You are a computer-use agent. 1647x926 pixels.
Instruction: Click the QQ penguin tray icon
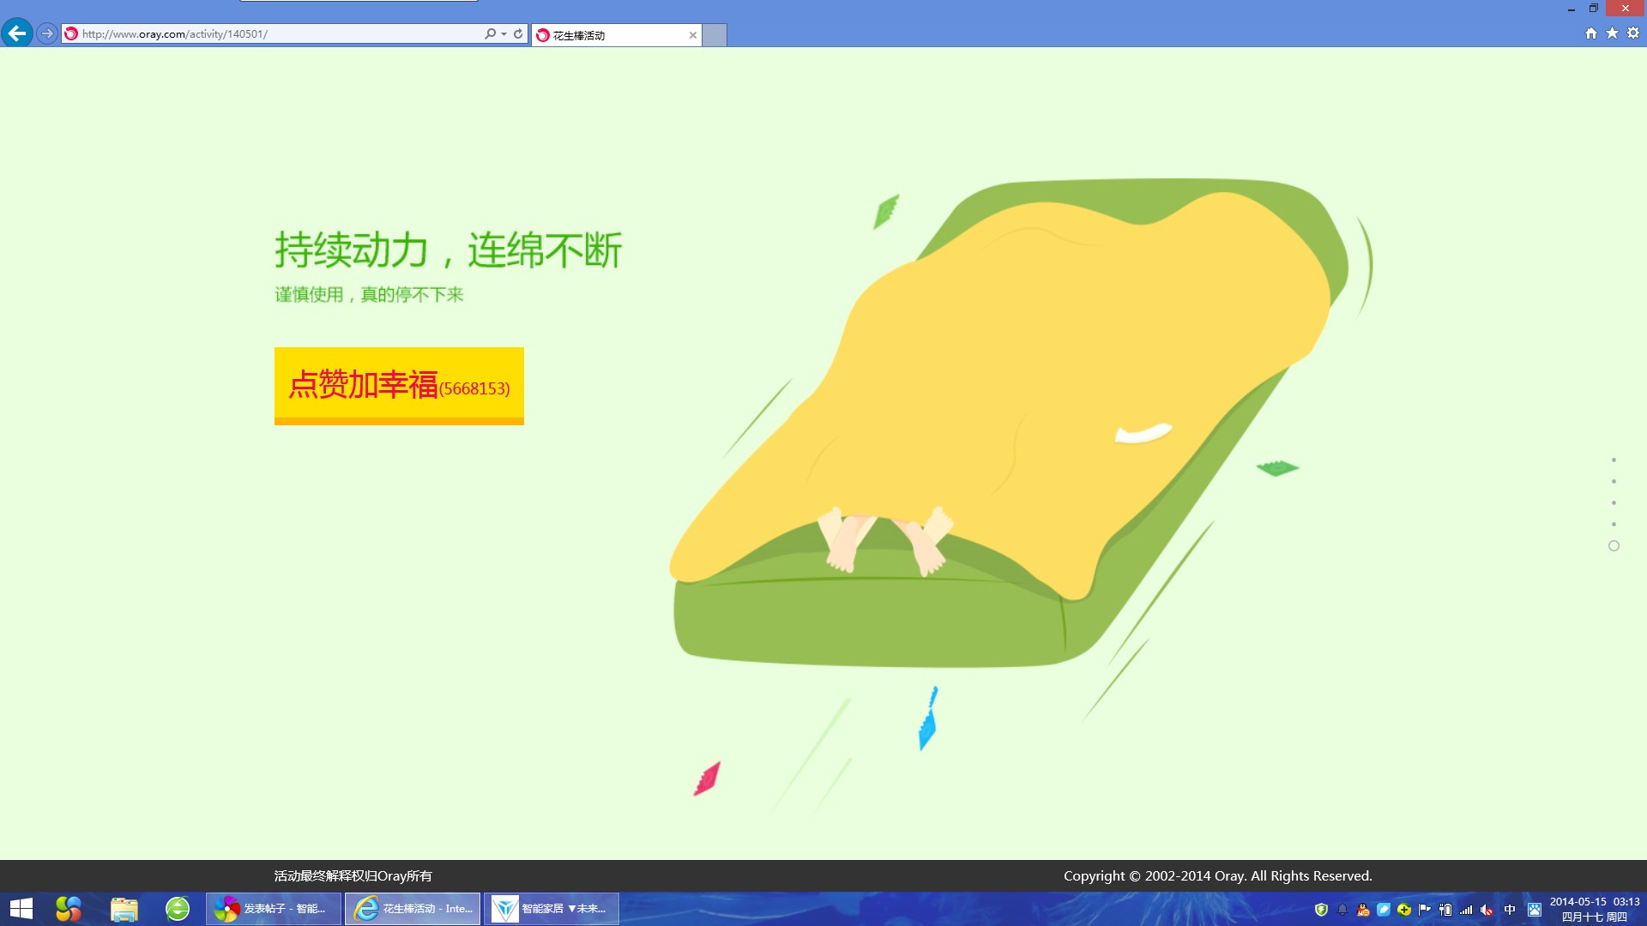1363,910
